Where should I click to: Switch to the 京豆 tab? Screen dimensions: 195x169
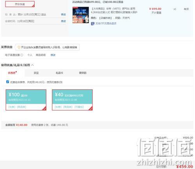pyautogui.click(x=36, y=73)
